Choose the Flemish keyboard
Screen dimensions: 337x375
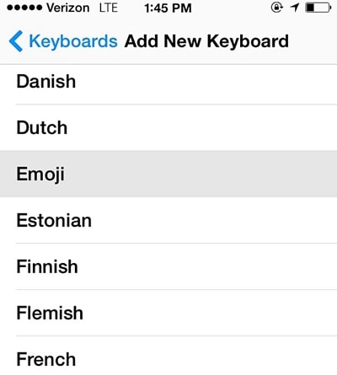(x=168, y=313)
